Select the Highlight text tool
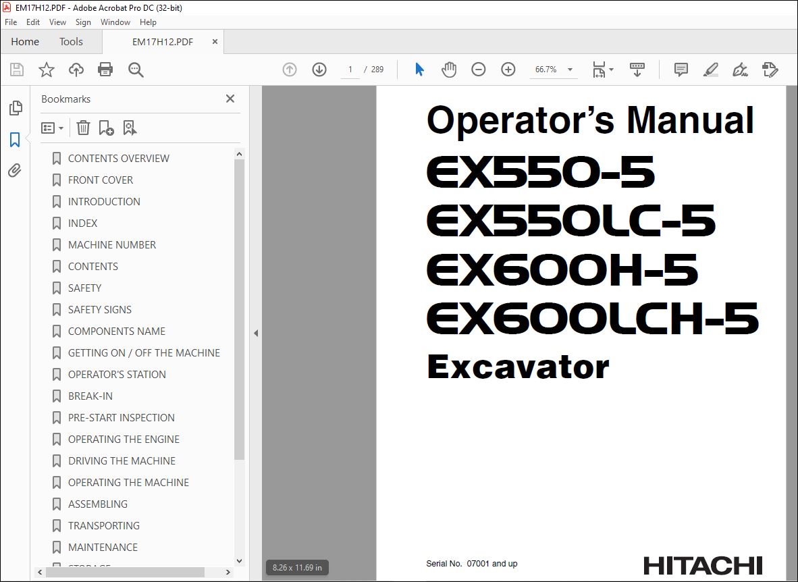Screen dimensions: 798x582 [710, 70]
